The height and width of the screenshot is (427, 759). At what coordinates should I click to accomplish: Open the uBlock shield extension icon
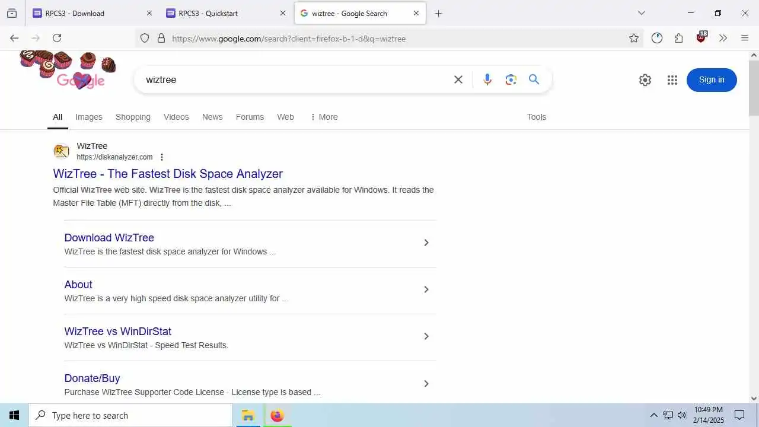pos(701,37)
